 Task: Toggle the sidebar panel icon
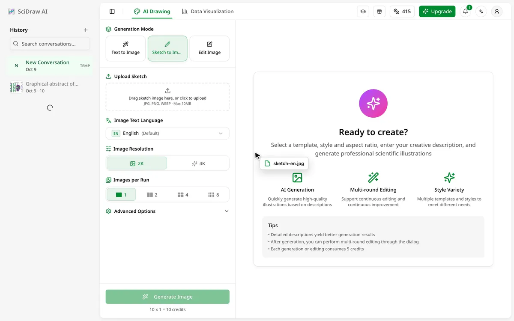tap(112, 12)
